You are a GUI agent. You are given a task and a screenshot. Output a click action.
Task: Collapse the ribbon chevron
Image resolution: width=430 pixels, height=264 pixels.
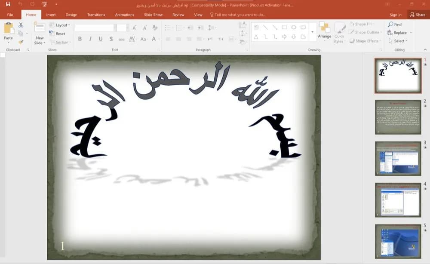[425, 49]
